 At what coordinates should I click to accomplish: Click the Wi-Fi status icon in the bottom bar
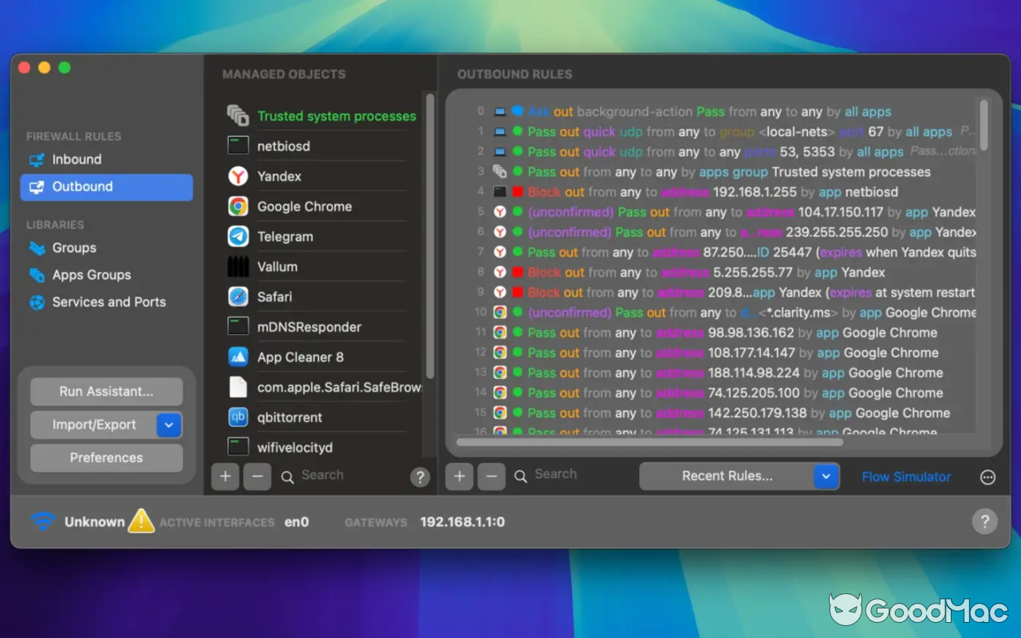[x=42, y=521]
